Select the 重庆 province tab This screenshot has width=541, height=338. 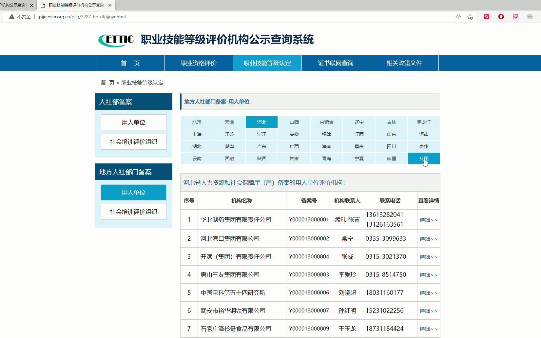[x=359, y=146]
